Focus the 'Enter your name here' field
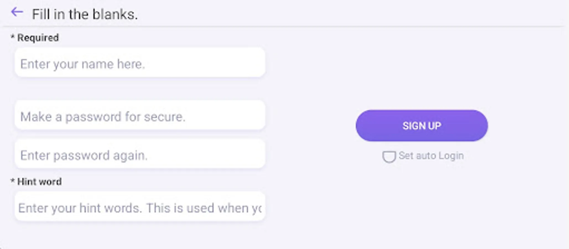 click(140, 63)
